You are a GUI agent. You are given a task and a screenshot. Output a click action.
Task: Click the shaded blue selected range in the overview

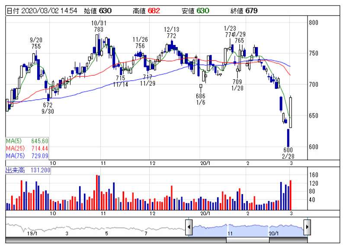click(x=248, y=230)
